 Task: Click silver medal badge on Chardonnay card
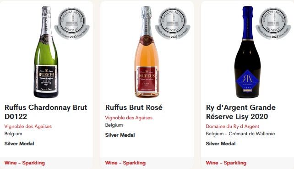tap(72, 23)
